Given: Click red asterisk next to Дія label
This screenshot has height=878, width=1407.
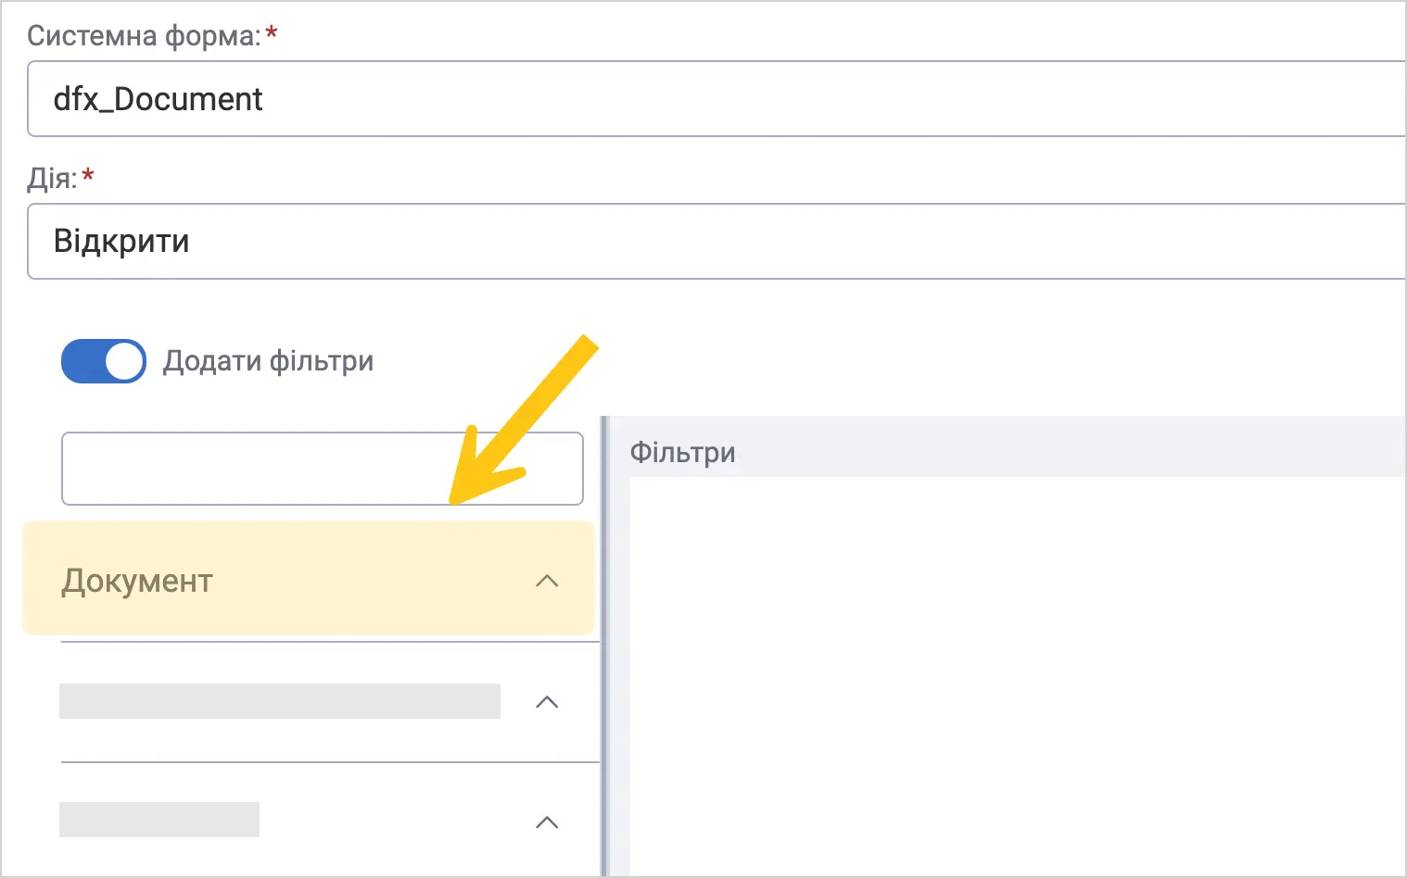Looking at the screenshot, I should pos(88,174).
